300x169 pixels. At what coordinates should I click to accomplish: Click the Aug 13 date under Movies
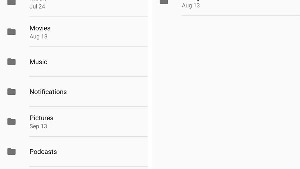(38, 37)
